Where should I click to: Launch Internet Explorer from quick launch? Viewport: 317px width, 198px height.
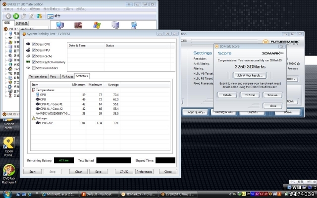(x=30, y=195)
